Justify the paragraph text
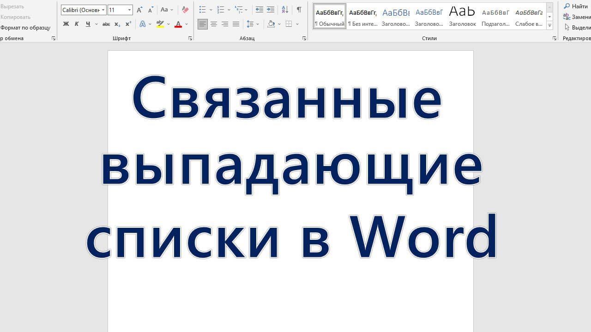The image size is (591, 332). click(x=236, y=24)
